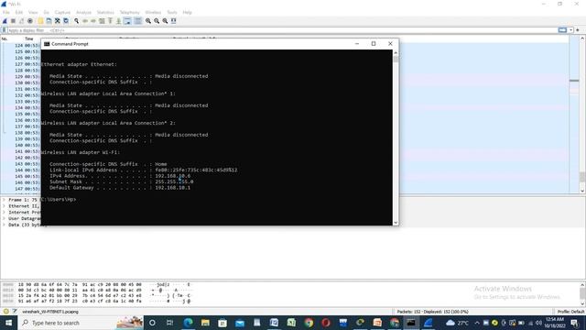Reset text to normal size
This screenshot has height=330, width=586.
click(165, 21)
